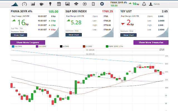Toggle the 100 DMA legend series
This screenshot has height=111, width=178.
pos(41,47)
